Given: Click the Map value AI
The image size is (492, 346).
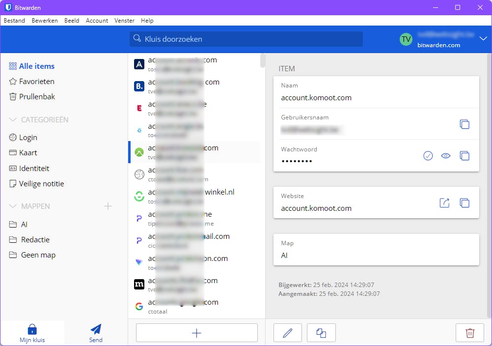Looking at the screenshot, I should pyautogui.click(x=284, y=255).
